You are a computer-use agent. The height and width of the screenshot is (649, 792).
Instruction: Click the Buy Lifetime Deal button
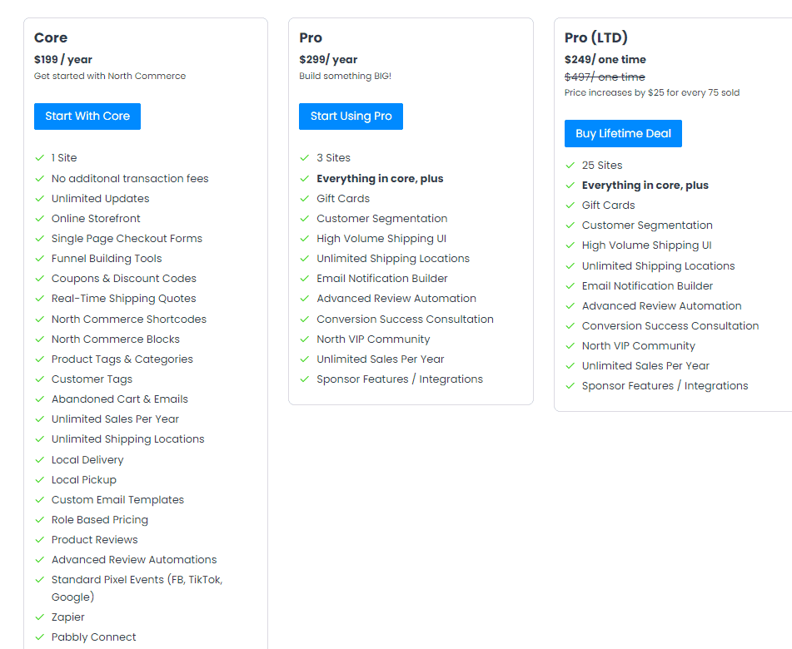pos(623,133)
